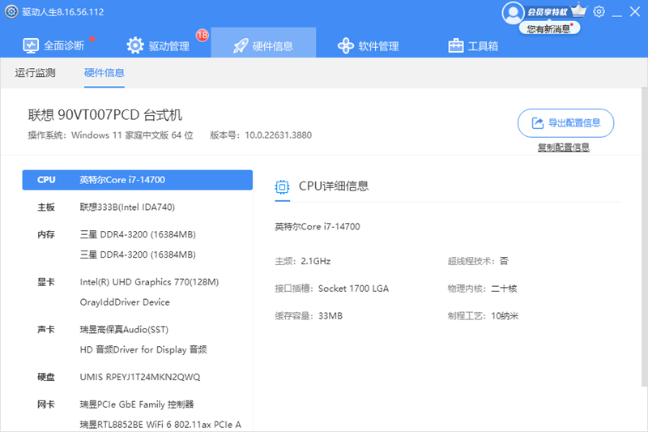
Task: Select 显卡 Intel UHD Graphics 770 row
Action: tap(137, 282)
